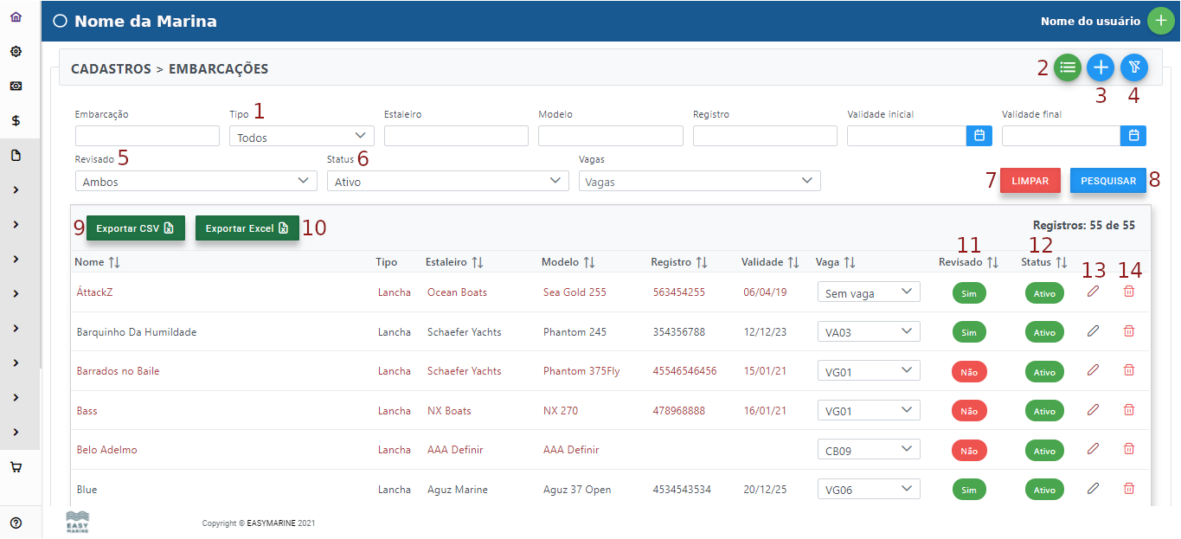Click the blue plus add-boat button
The height and width of the screenshot is (539, 1181).
coord(1101,67)
